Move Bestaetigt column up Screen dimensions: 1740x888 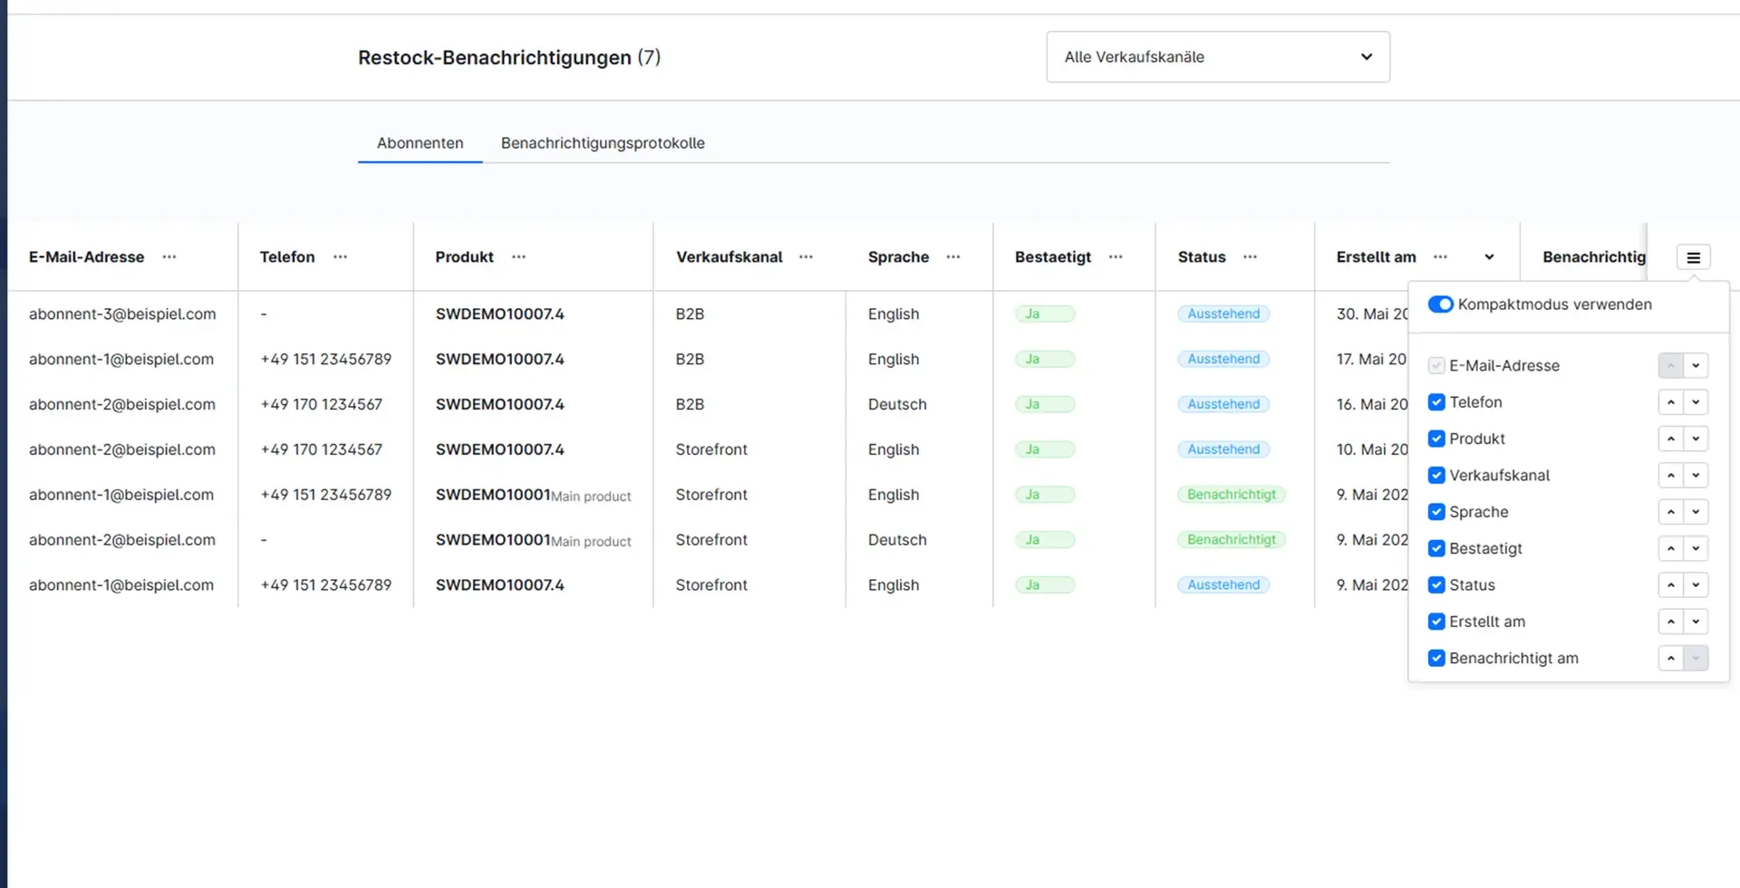1670,548
